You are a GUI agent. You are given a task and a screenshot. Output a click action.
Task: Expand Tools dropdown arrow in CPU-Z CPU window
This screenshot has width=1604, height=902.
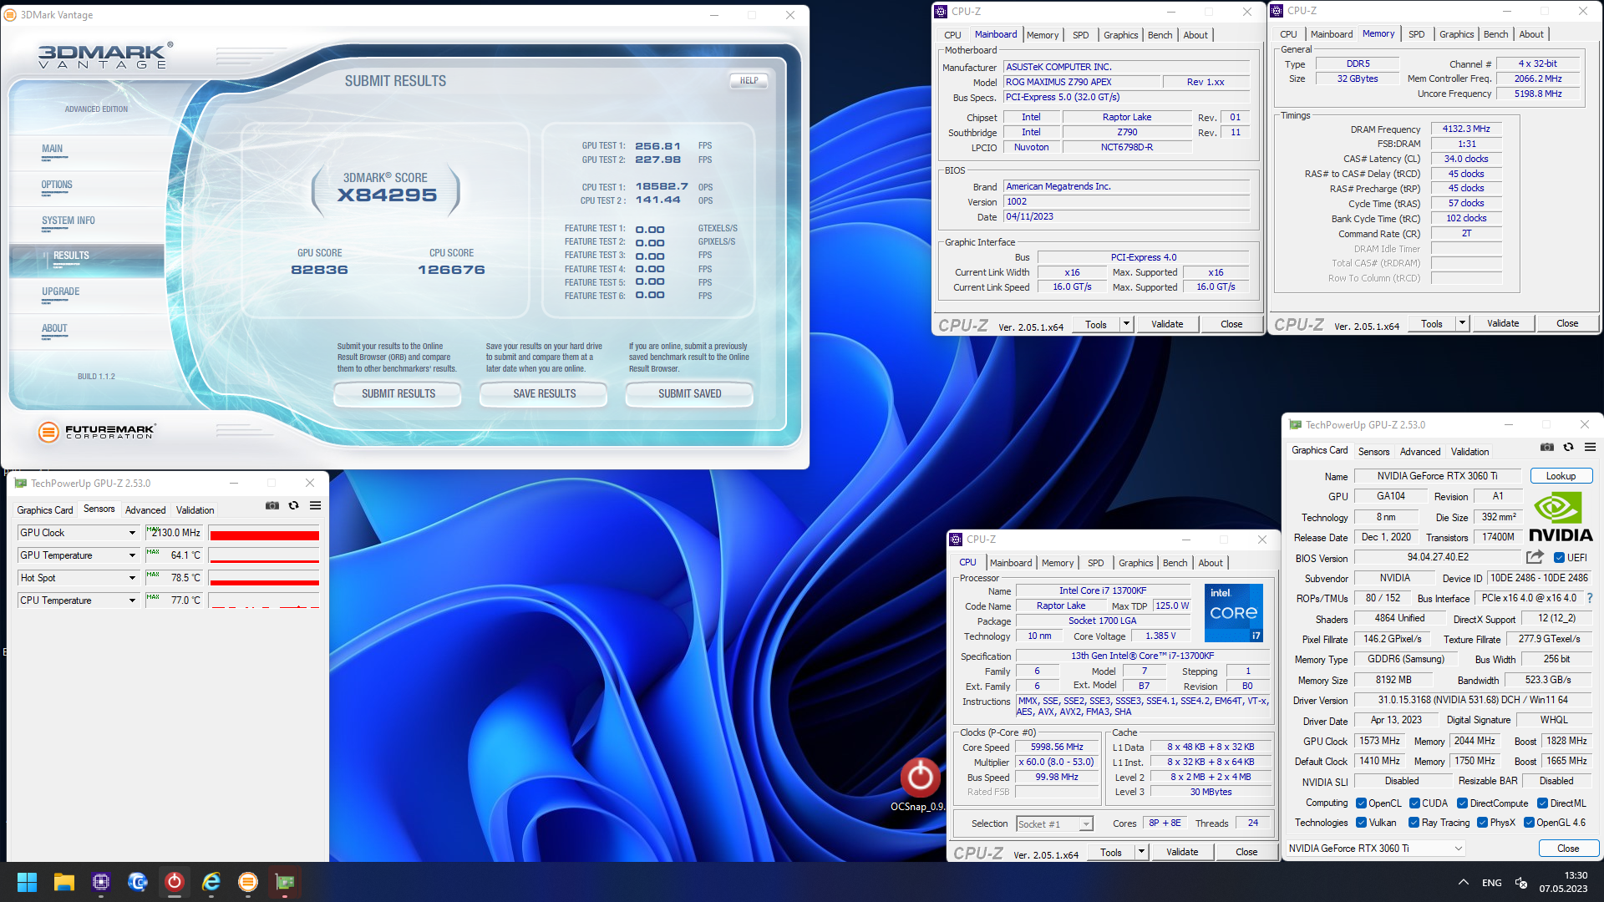coord(1141,852)
